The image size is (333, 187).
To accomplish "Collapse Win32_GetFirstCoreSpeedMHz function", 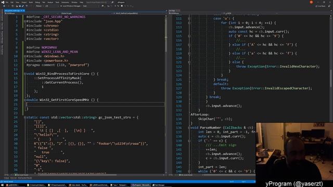I will click(x=25, y=100).
